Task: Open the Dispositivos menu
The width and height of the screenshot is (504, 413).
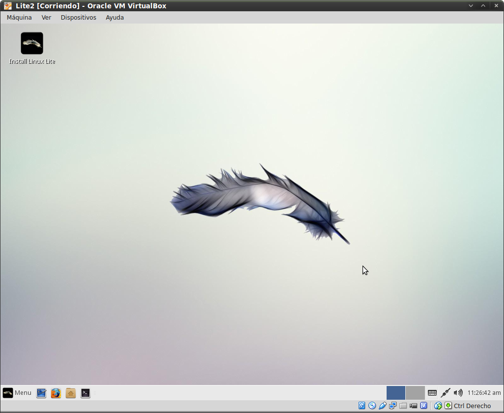Action: coord(79,17)
